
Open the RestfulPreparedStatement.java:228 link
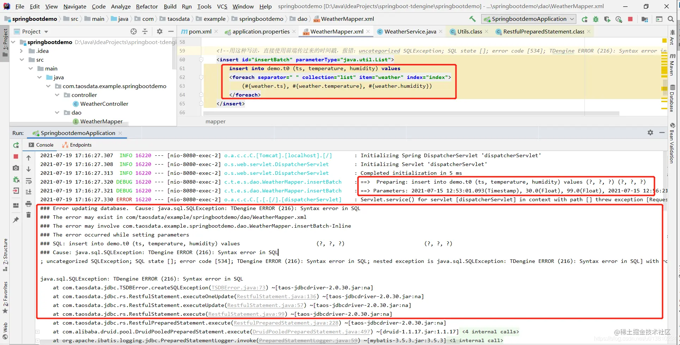(286, 323)
